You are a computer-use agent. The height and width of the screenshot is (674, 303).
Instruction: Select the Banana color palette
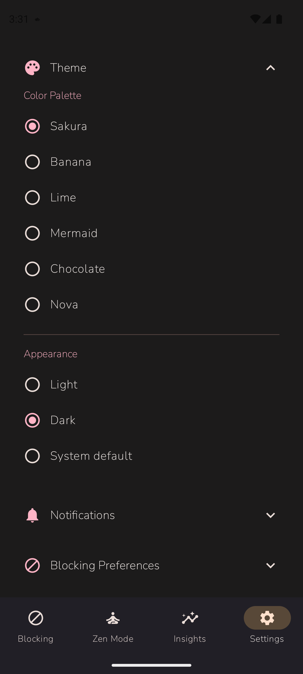32,162
